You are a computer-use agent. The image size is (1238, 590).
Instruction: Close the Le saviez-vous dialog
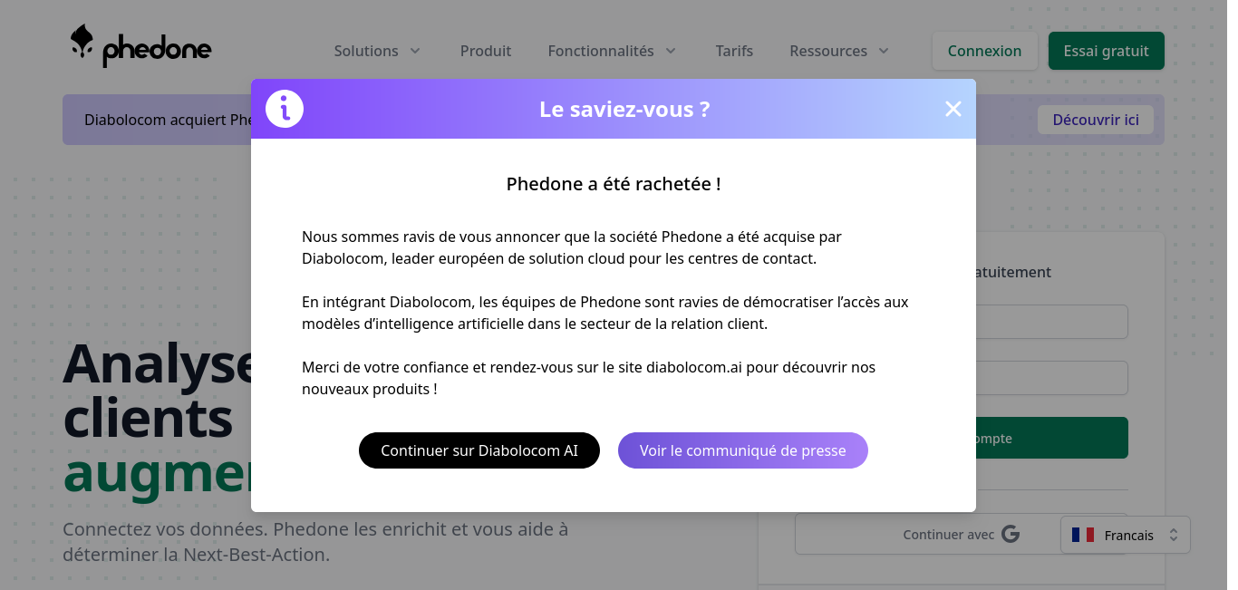click(x=953, y=109)
